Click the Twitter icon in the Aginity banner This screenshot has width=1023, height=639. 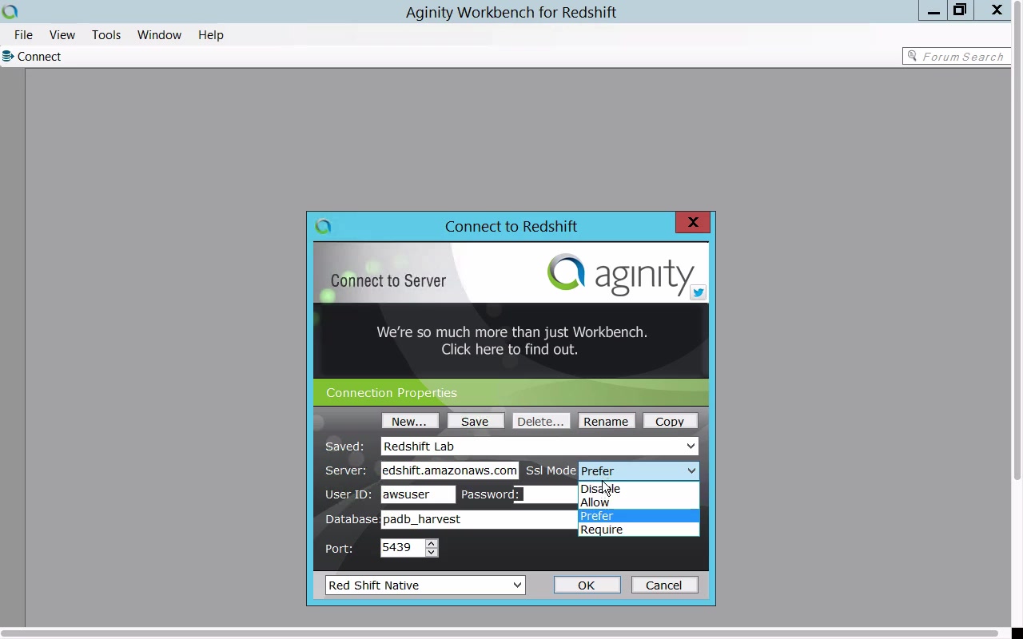tap(699, 292)
